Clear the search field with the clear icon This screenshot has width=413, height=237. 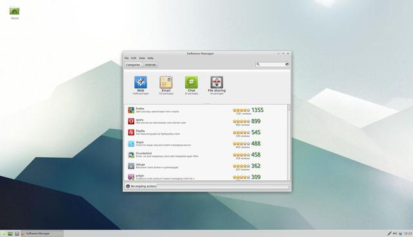pyautogui.click(x=287, y=64)
